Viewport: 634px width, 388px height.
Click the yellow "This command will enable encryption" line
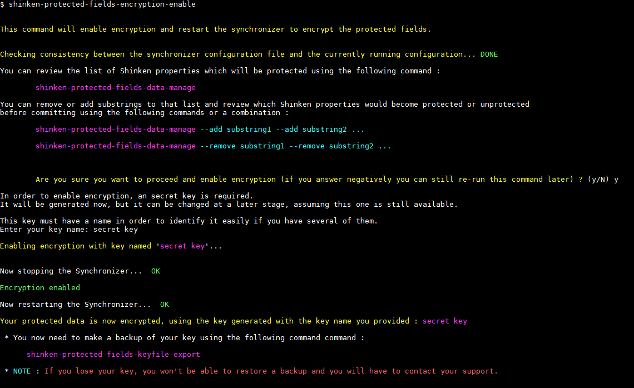(215, 29)
